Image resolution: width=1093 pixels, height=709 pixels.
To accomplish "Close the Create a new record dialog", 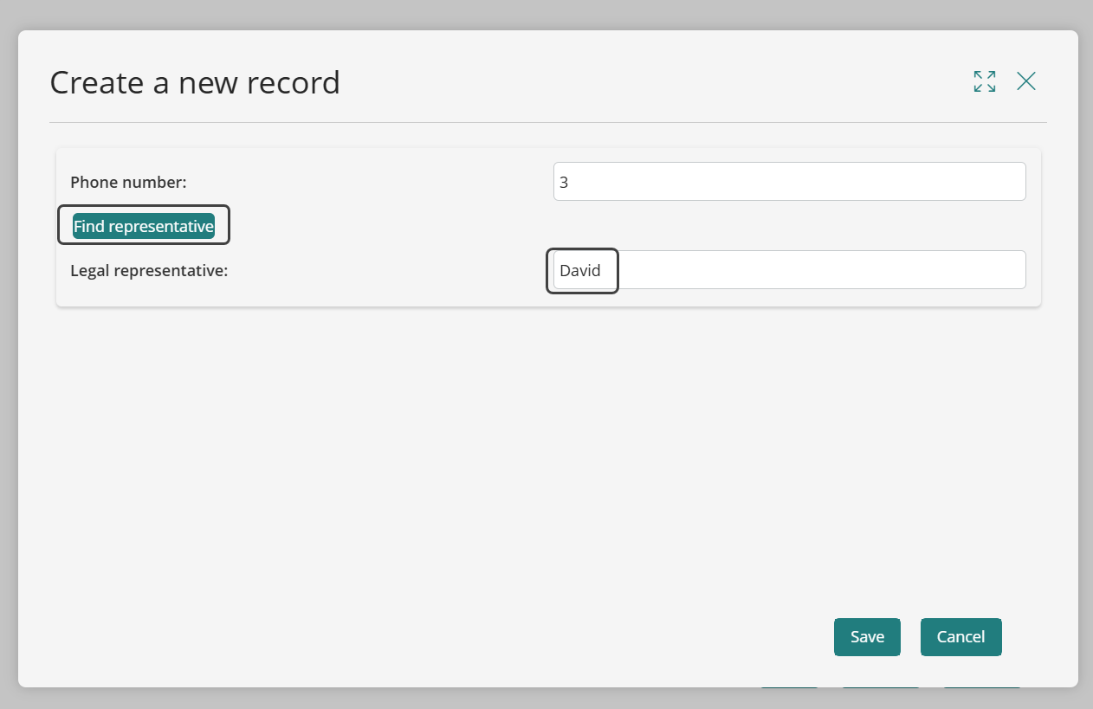I will click(x=1026, y=81).
